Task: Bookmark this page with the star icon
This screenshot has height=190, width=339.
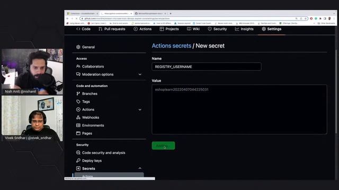Action: pos(306,19)
